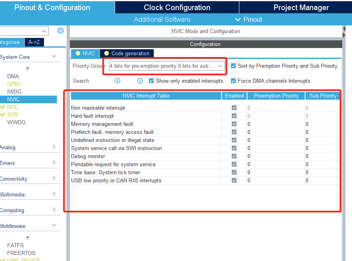Go to next search result arrow
This screenshot has width=352, height=261.
(x=140, y=81)
